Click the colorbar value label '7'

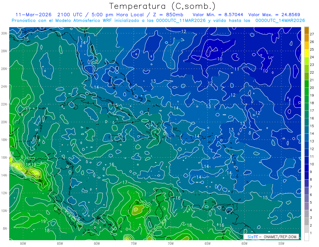[x=311, y=187]
